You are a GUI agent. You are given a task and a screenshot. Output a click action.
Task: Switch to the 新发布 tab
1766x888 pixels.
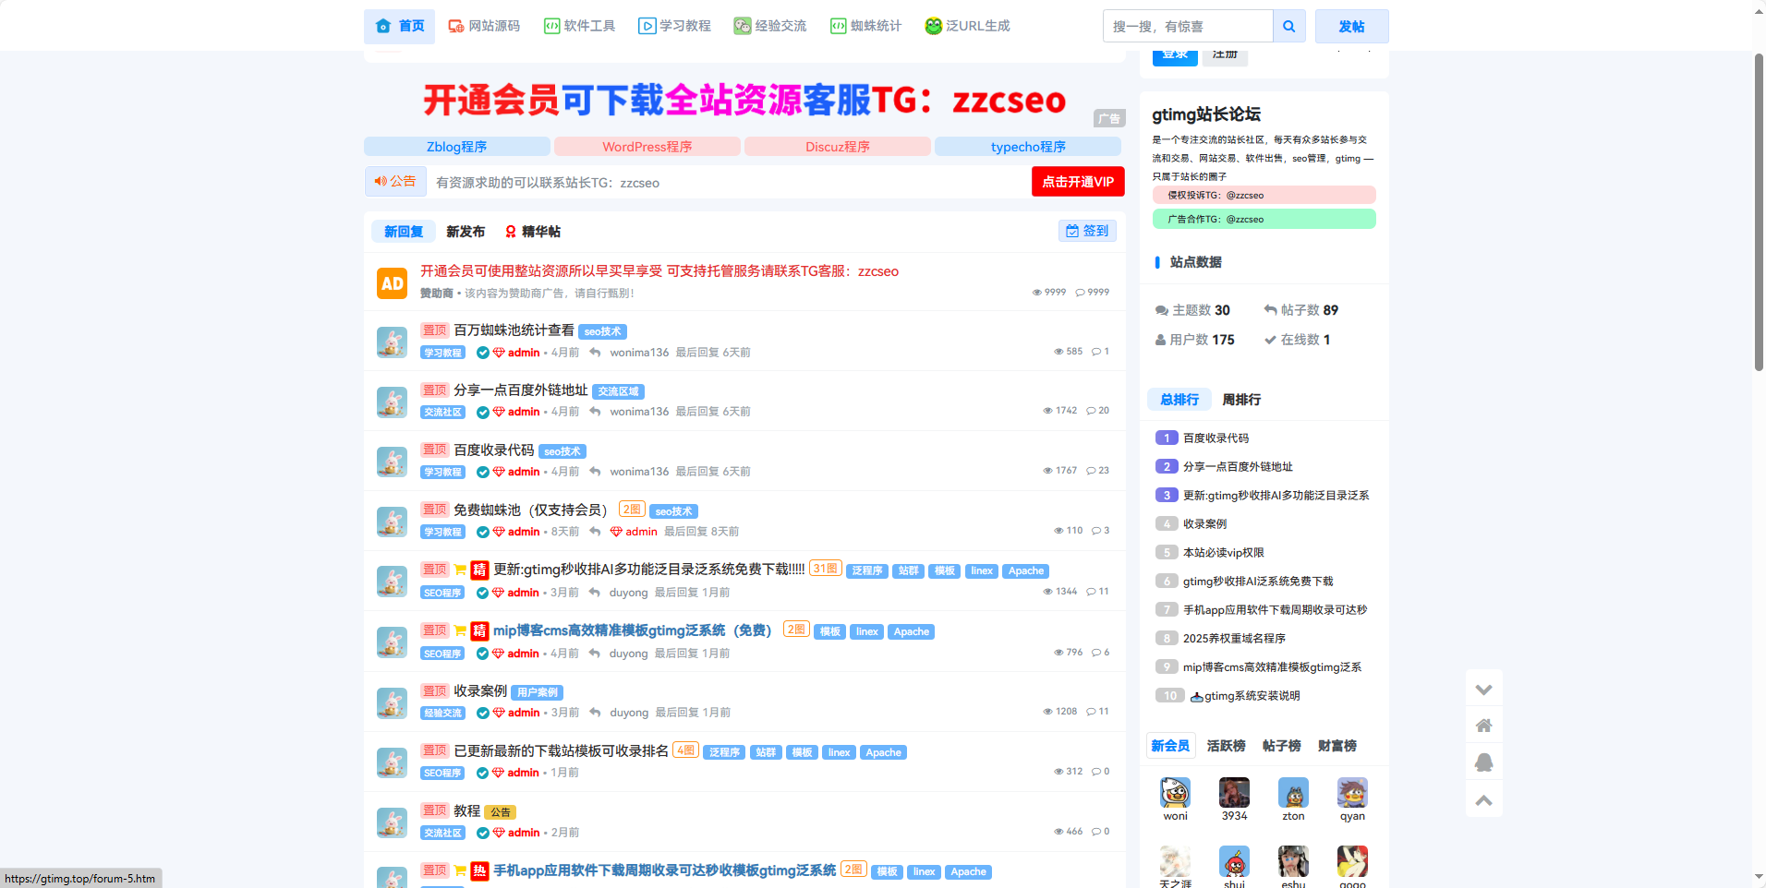tap(466, 232)
